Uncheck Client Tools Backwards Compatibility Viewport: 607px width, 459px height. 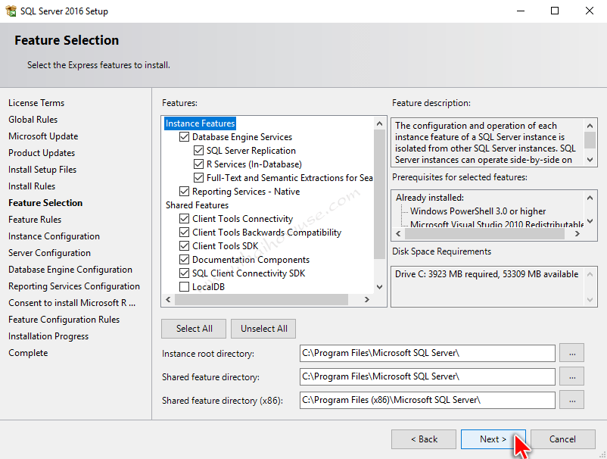tap(184, 233)
